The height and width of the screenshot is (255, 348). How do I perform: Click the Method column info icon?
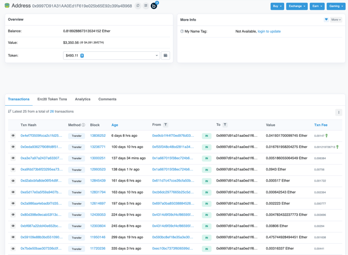coord(83,125)
